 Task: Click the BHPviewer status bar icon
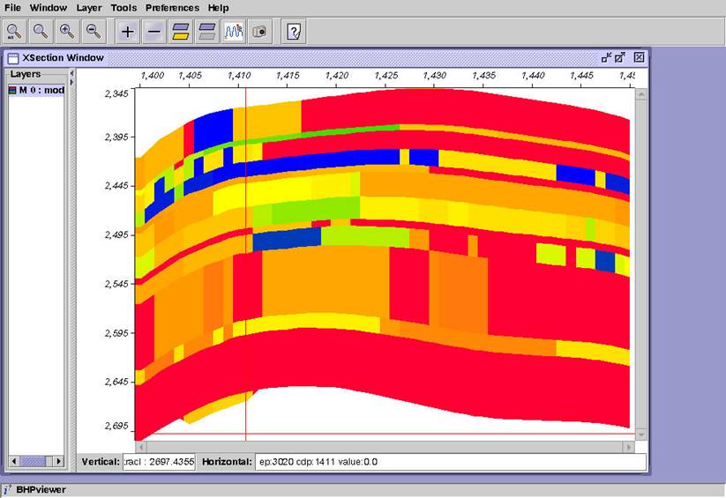click(7, 490)
